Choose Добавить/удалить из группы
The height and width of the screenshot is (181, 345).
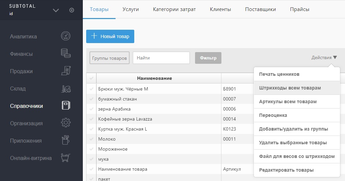click(x=297, y=129)
